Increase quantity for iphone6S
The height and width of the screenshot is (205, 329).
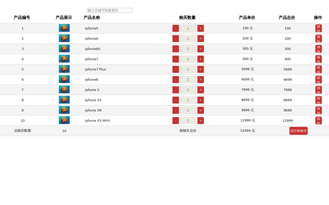(x=200, y=49)
